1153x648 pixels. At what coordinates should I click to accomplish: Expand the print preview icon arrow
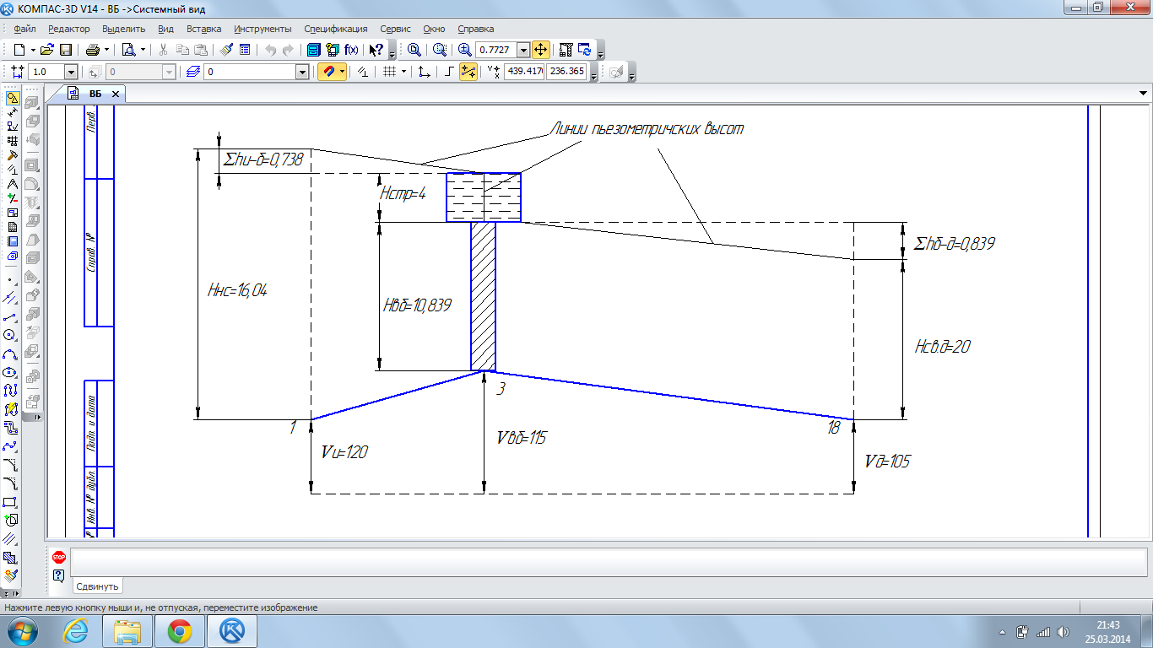click(142, 50)
